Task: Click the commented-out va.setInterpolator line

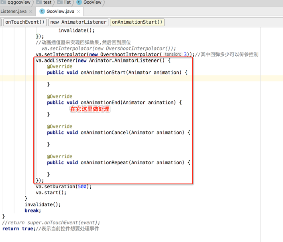Action: [x=108, y=48]
